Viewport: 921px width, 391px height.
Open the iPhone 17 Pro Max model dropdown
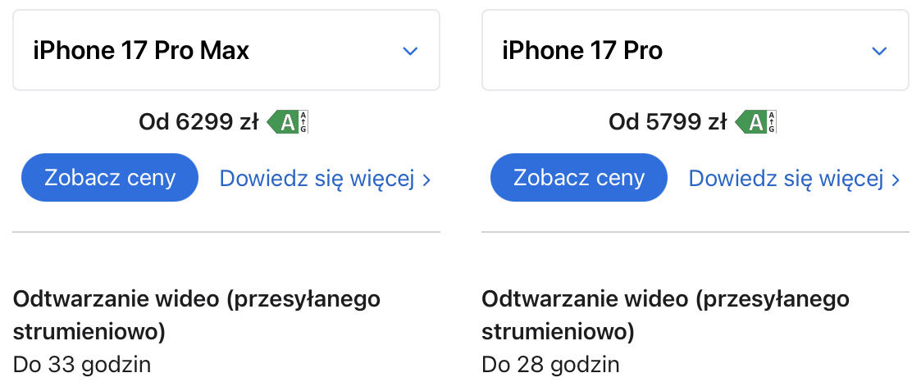tap(226, 50)
